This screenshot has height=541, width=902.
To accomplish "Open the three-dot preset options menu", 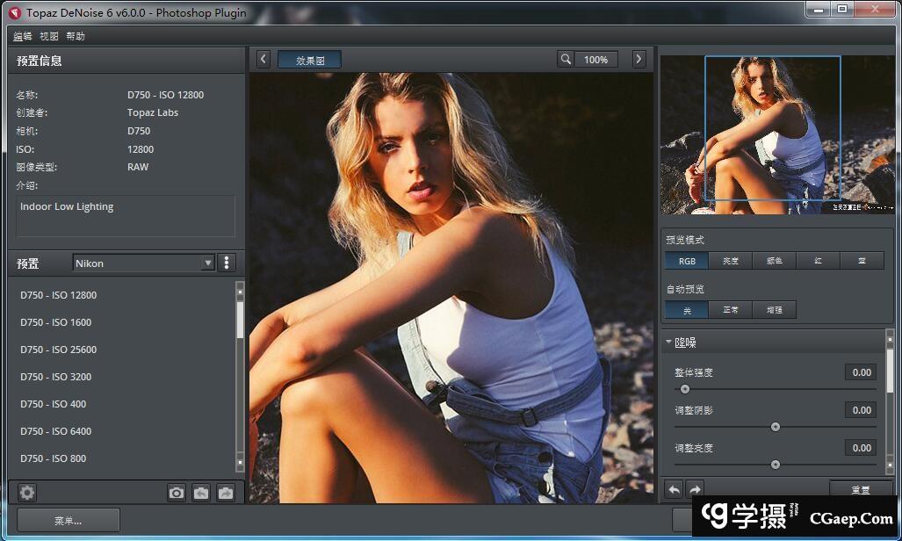I will point(227,263).
